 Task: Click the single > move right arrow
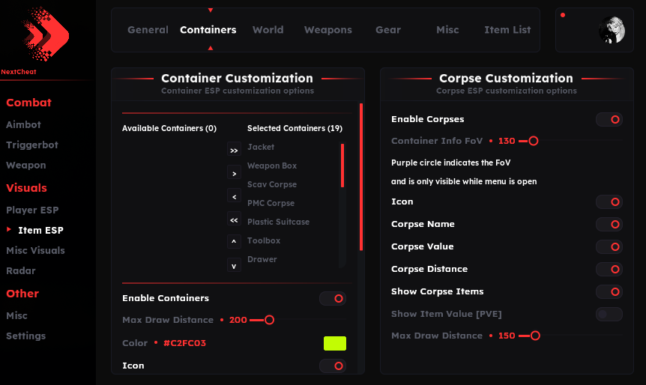click(234, 173)
